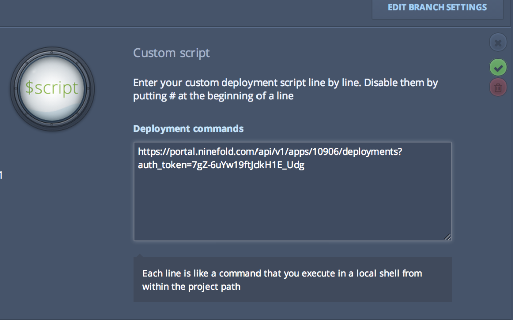Click the 'Enter your custom deployment script' text
This screenshot has height=320, width=513.
coord(286,83)
